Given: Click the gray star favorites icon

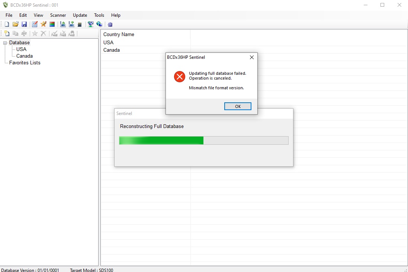Looking at the screenshot, I should pyautogui.click(x=35, y=33).
